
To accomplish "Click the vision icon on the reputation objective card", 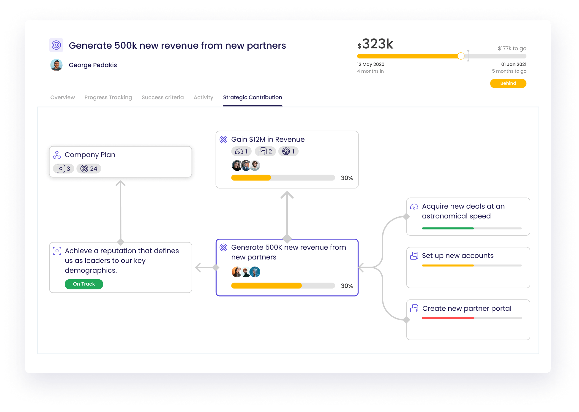I will (57, 251).
